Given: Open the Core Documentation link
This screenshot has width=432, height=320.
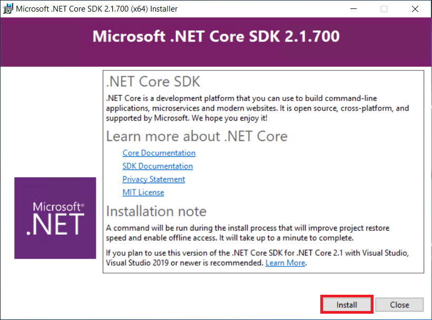Looking at the screenshot, I should [159, 153].
